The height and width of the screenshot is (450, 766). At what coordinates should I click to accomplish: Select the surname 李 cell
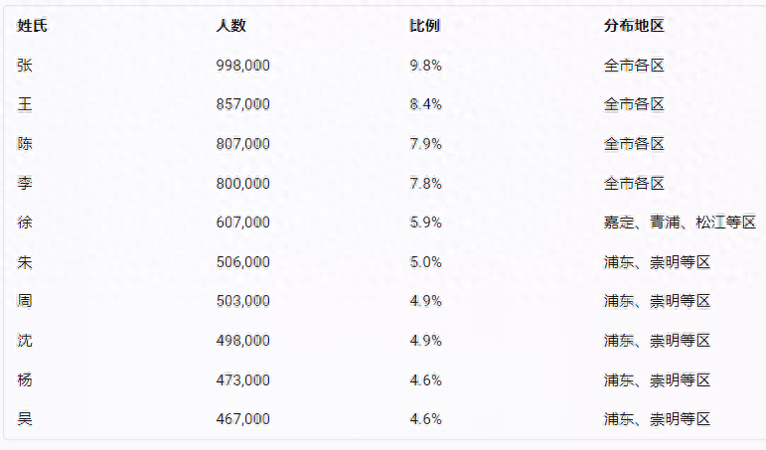pos(25,184)
